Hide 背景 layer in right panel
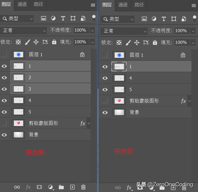The height and width of the screenshot is (192, 198). (x=105, y=112)
